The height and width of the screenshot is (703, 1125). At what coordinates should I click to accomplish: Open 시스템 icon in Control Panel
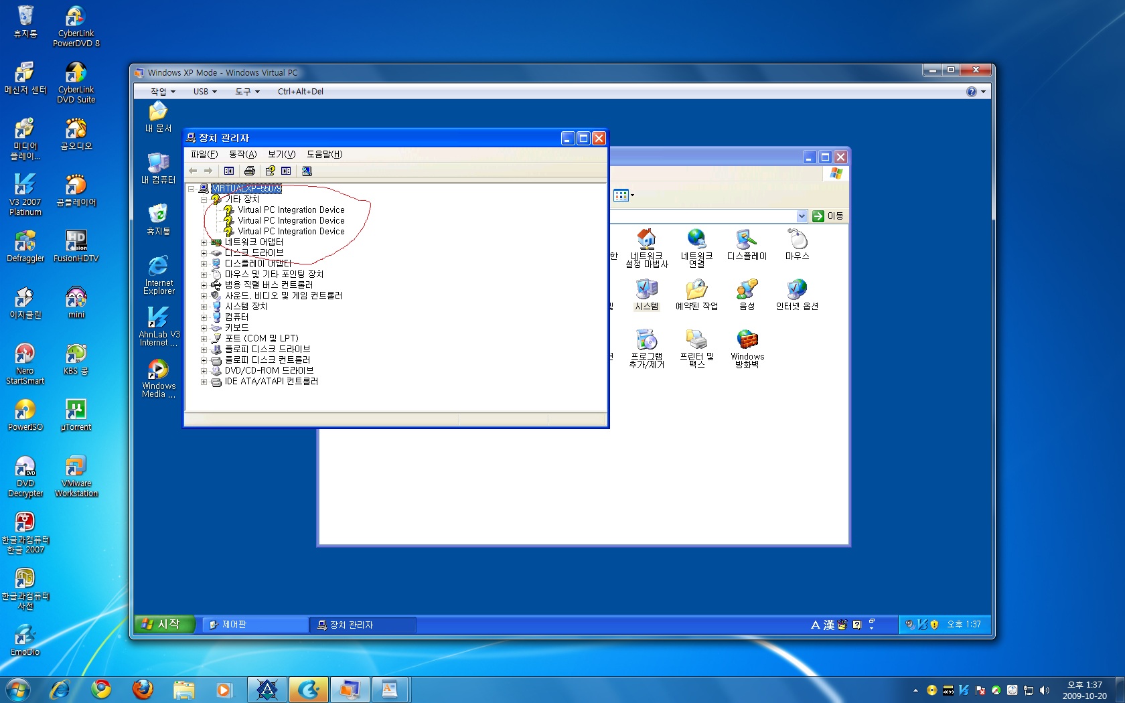pyautogui.click(x=646, y=295)
